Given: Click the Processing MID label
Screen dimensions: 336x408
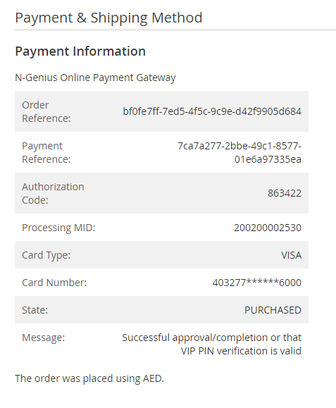Looking at the screenshot, I should coord(58,228).
